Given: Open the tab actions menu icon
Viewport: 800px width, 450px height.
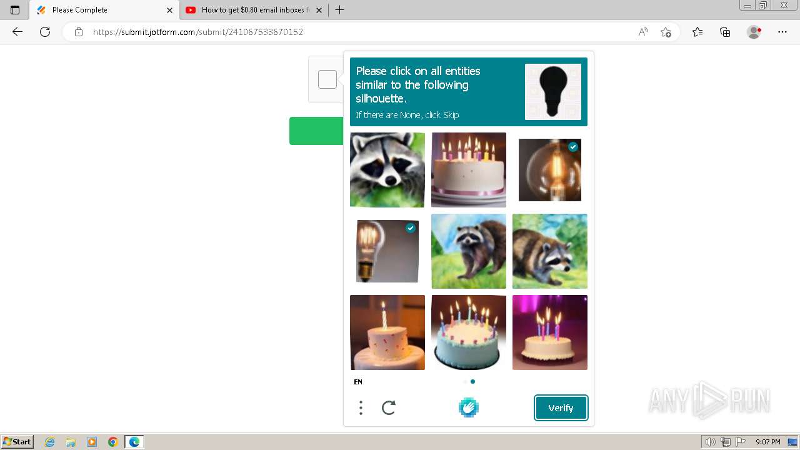Looking at the screenshot, I should click(15, 10).
